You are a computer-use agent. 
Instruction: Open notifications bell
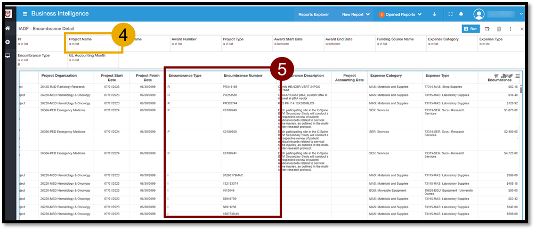461,14
